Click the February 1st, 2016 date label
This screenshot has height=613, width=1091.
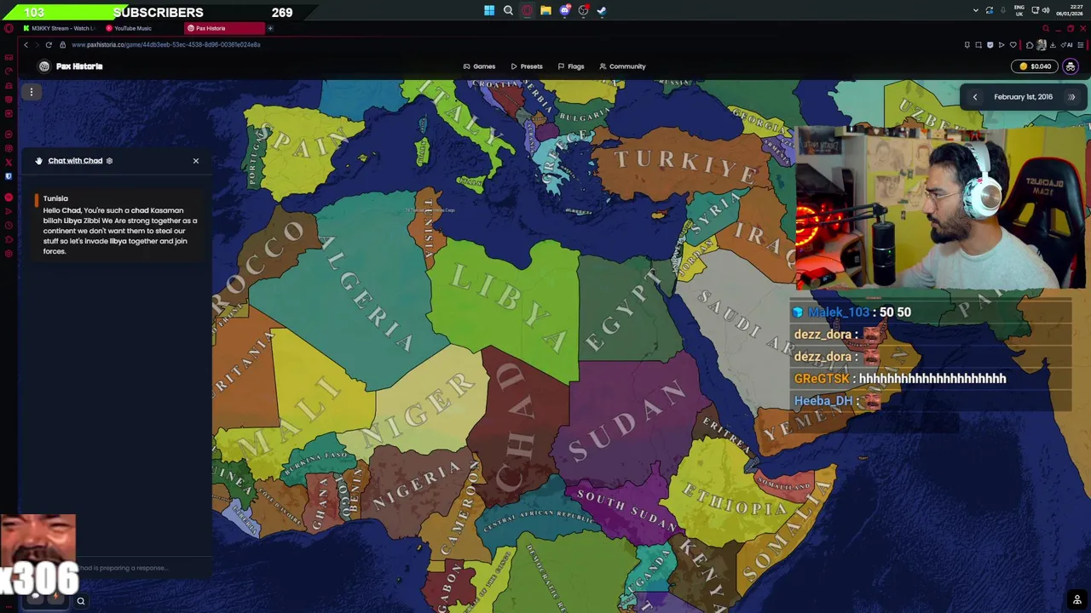[x=1023, y=97]
